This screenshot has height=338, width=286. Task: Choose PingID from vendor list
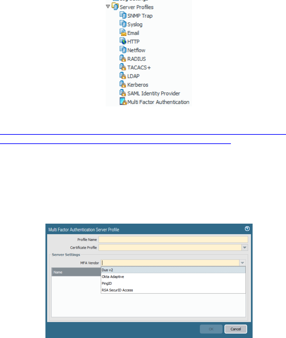(173, 283)
